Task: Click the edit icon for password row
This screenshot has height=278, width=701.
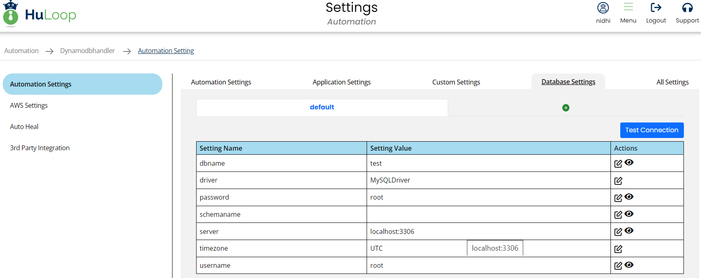Action: [618, 198]
